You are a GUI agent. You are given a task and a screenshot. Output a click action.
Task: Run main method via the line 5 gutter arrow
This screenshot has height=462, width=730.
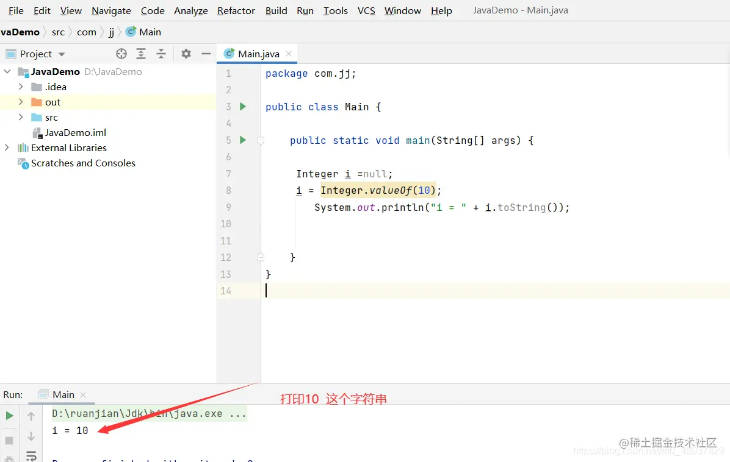click(x=242, y=140)
